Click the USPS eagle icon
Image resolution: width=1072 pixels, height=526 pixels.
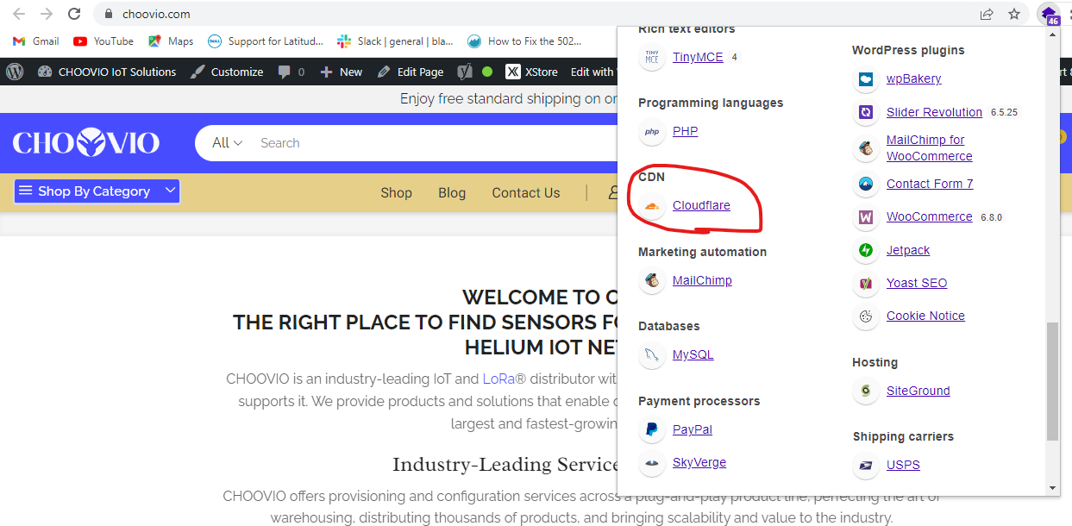pos(866,466)
